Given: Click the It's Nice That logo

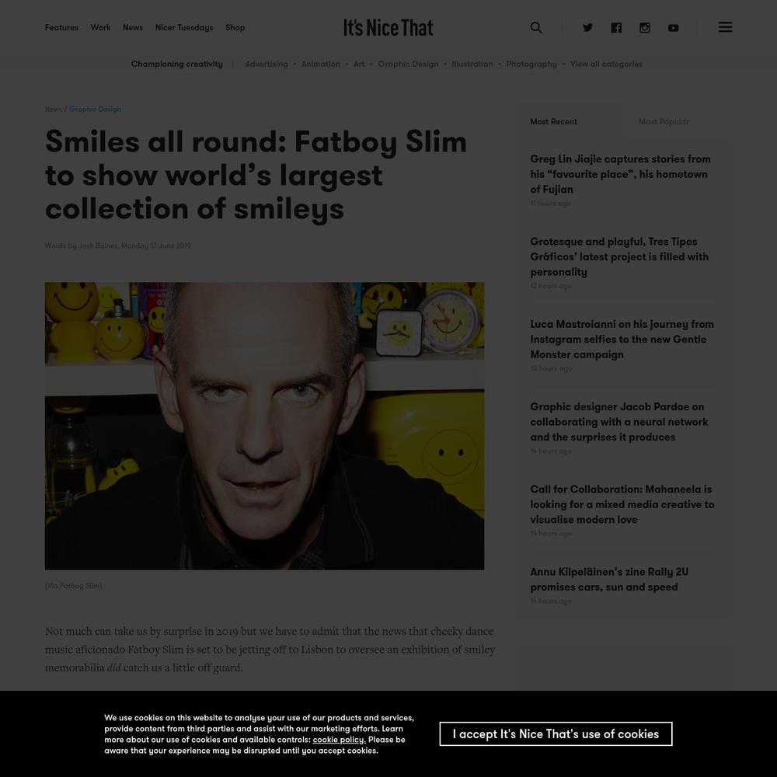Looking at the screenshot, I should [388, 28].
